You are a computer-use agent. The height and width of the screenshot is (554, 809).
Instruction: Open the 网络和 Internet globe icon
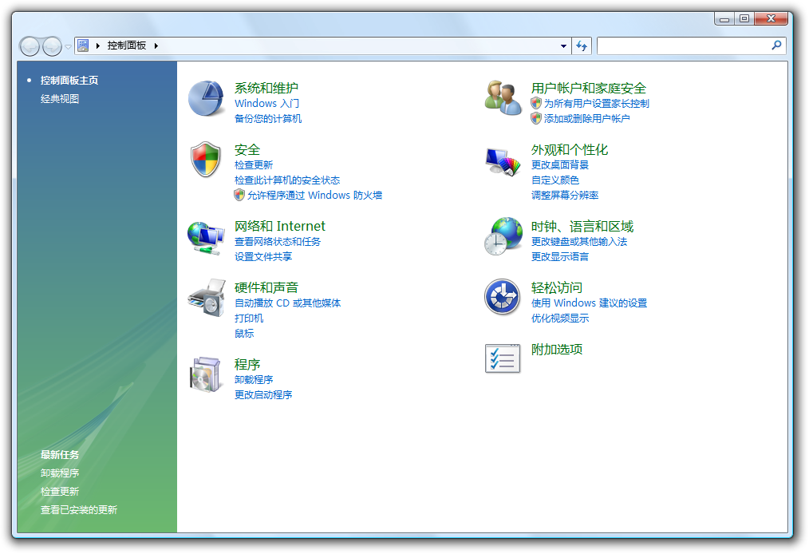pyautogui.click(x=206, y=237)
